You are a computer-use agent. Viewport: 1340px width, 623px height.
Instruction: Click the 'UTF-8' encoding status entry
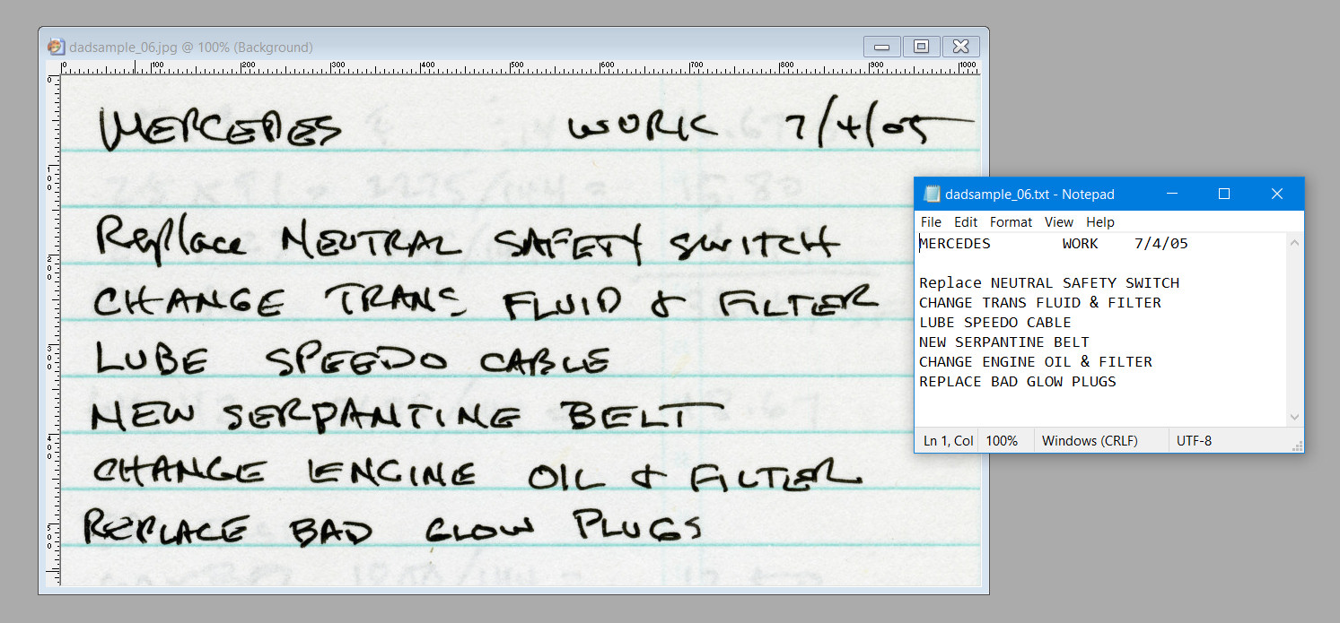click(1194, 441)
